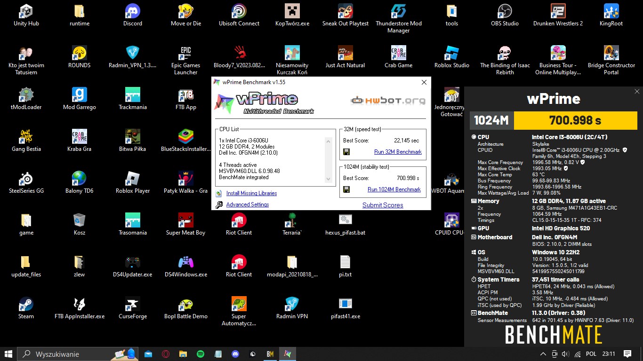
Task: Select The Binding of Isaac Rebirth icon
Action: click(505, 60)
